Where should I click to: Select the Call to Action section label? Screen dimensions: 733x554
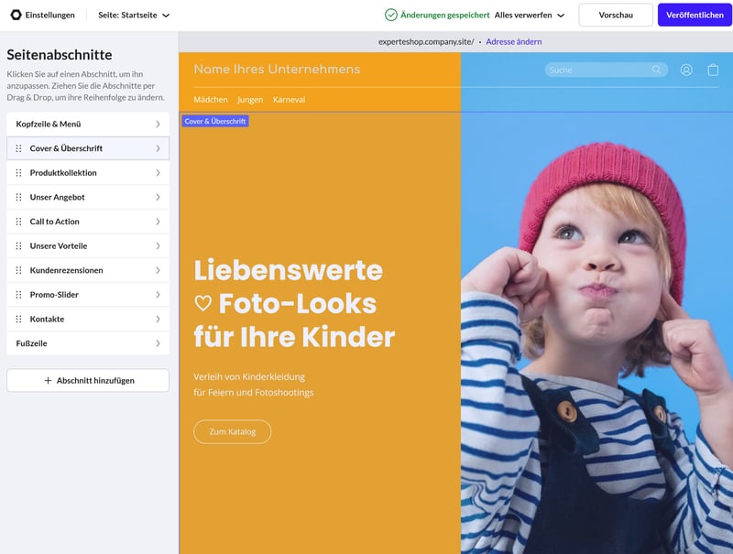click(55, 222)
